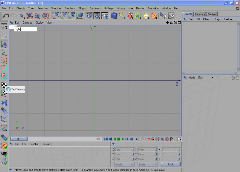Render the active view vase icon
This screenshot has width=240, height=172.
[x=89, y=16]
